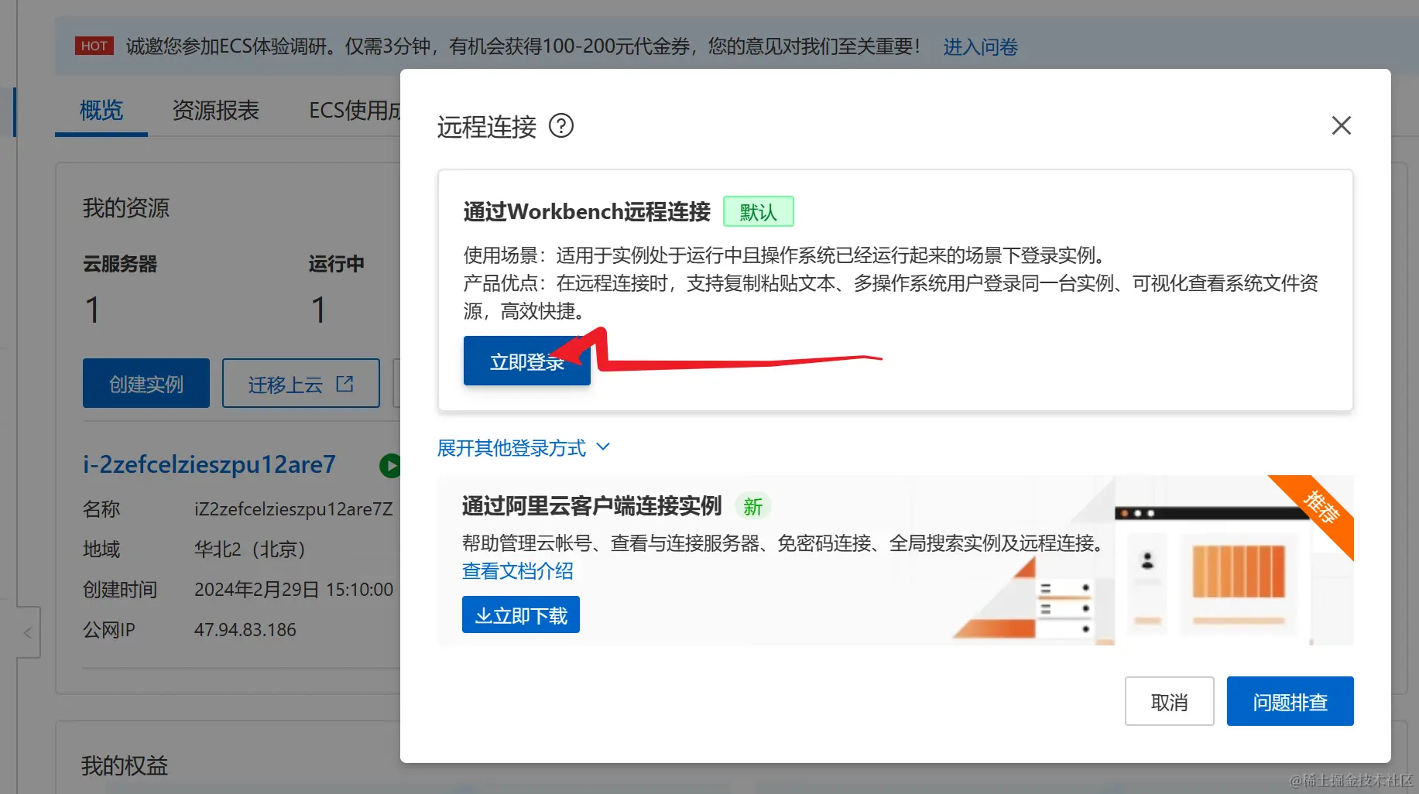The height and width of the screenshot is (794, 1419).
Task: Expand 展开其他登录方式 options
Action: (x=523, y=447)
